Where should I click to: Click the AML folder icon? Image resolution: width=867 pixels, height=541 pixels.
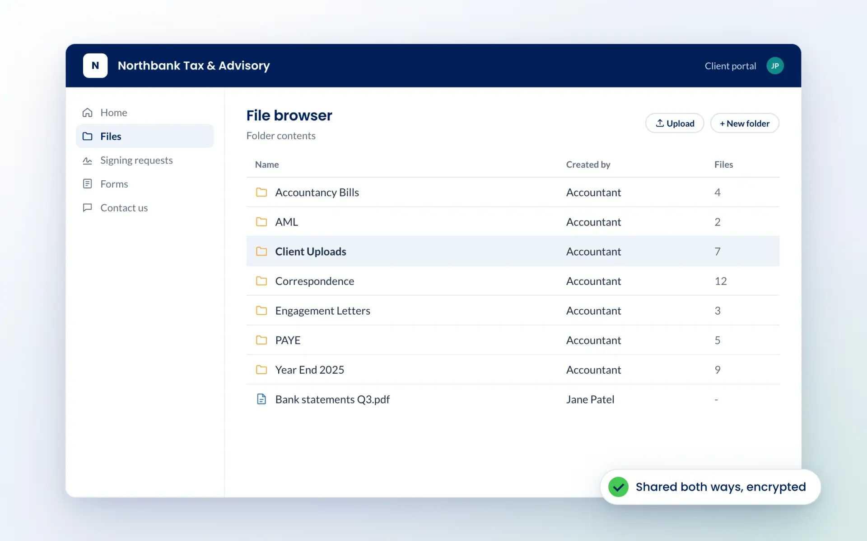point(261,222)
